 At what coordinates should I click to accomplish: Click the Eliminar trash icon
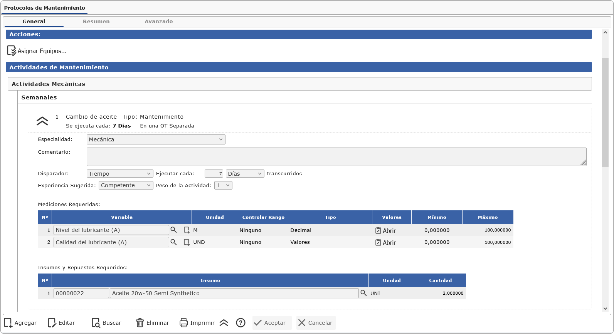point(140,323)
